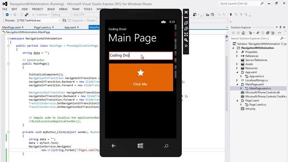Select Microsoft.Phone.Controls.dll file

coord(262,92)
